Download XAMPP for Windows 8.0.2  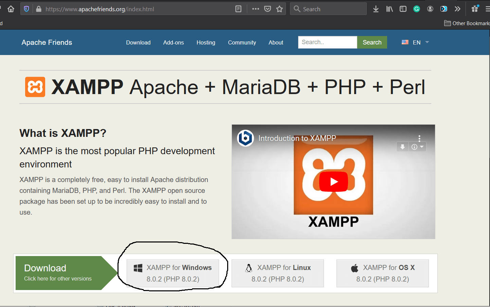[x=173, y=273]
